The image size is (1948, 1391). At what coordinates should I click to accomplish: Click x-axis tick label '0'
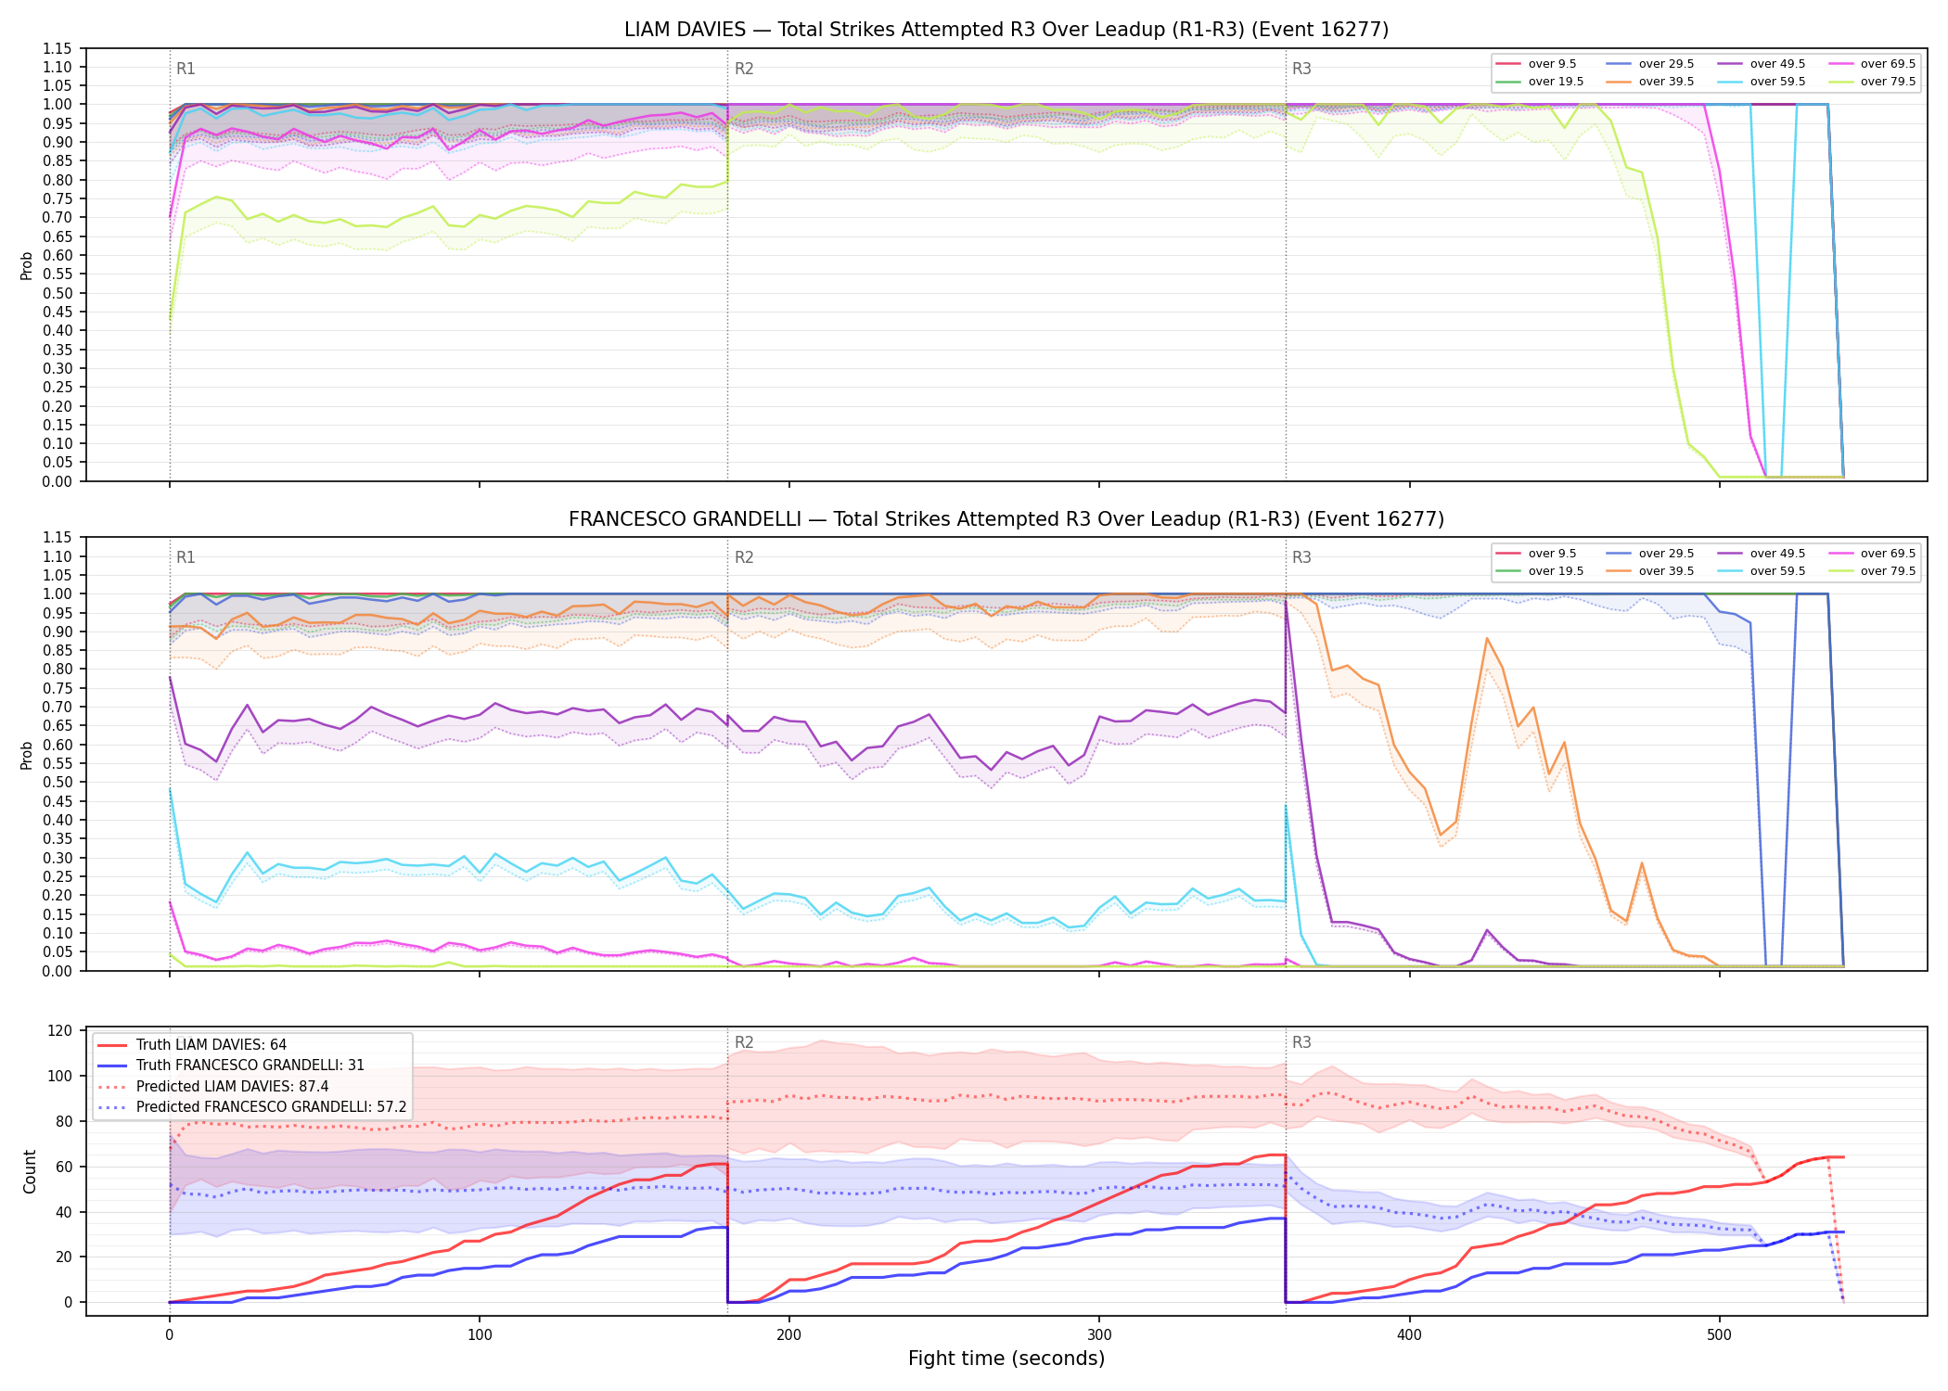click(170, 1335)
